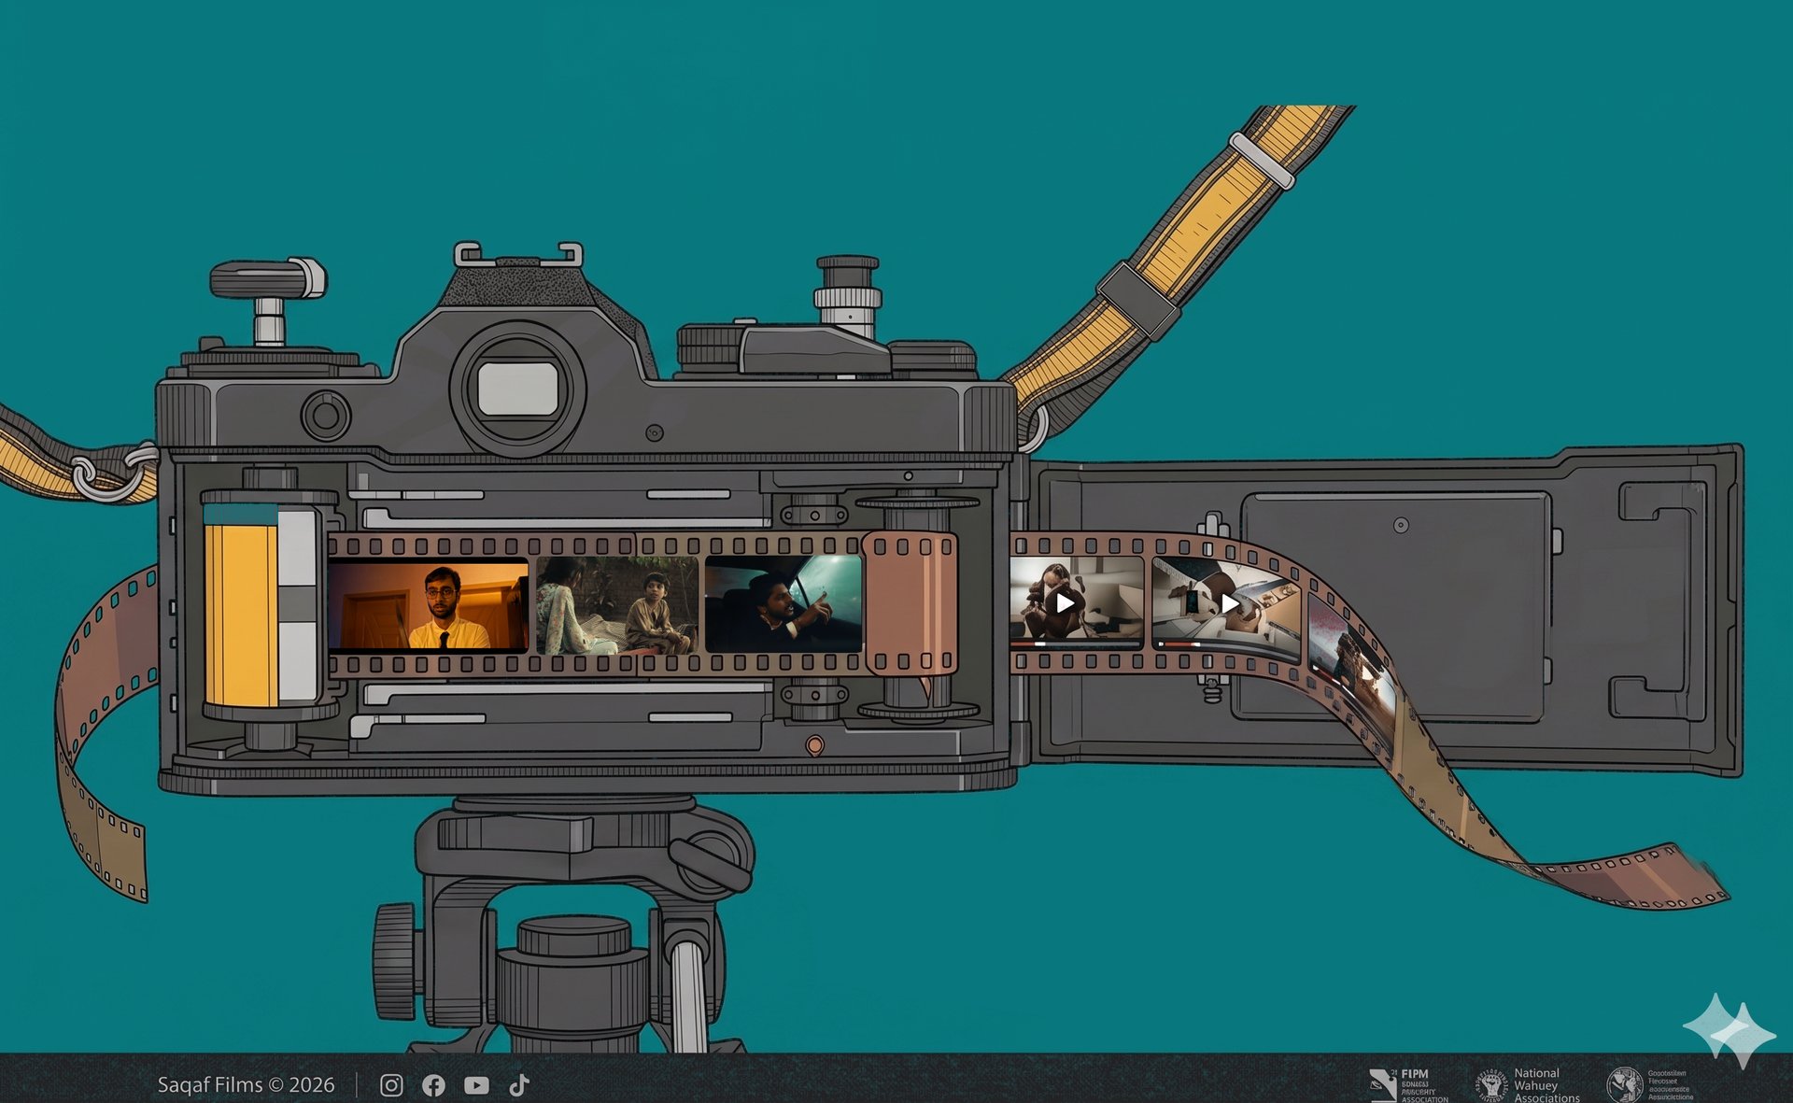Click the National Wahuey Associations fist emblem
The width and height of the screenshot is (1793, 1103).
pyautogui.click(x=1492, y=1086)
